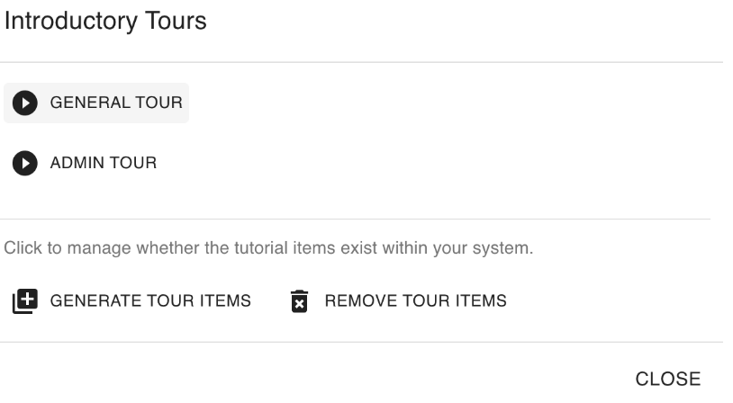The height and width of the screenshot is (403, 733).
Task: Click the plus-box Generate Tour Items icon
Action: pyautogui.click(x=24, y=301)
